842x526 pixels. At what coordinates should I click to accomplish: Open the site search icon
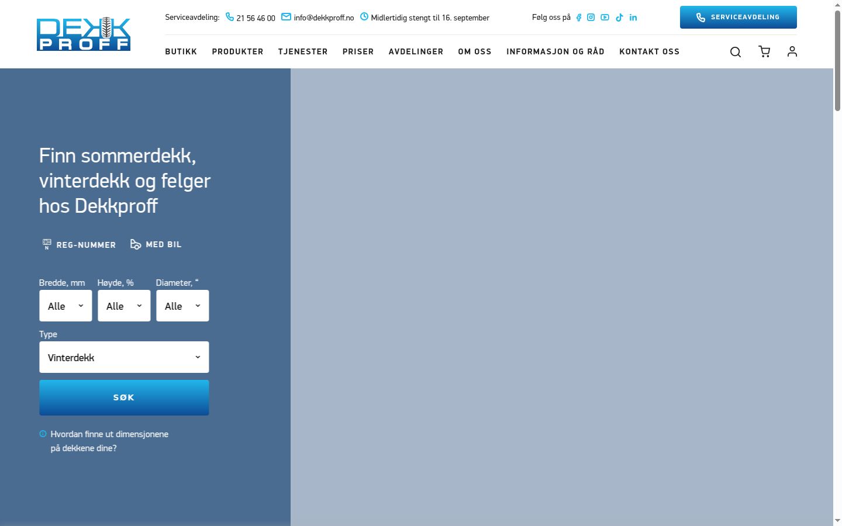coord(736,52)
